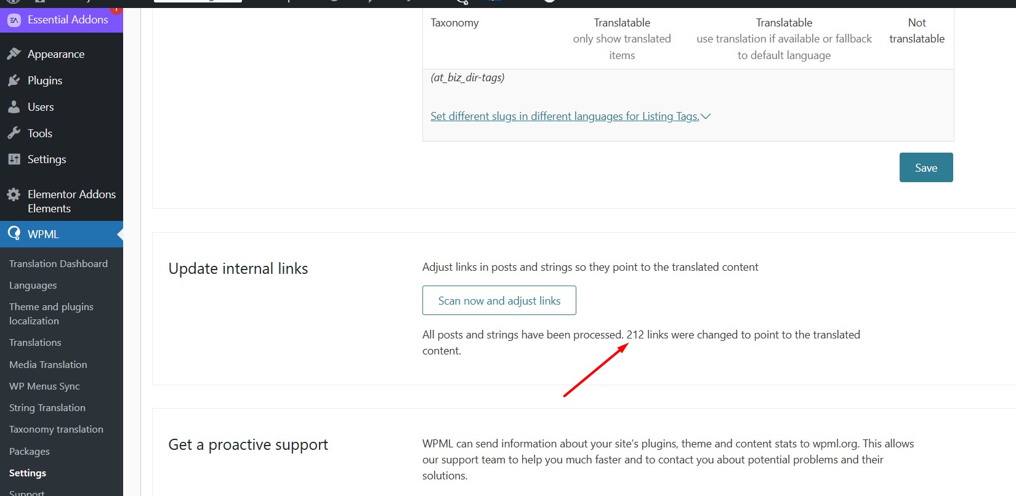Viewport: 1016px width, 496px height.
Task: Go to WPML Languages submenu
Action: tap(33, 286)
